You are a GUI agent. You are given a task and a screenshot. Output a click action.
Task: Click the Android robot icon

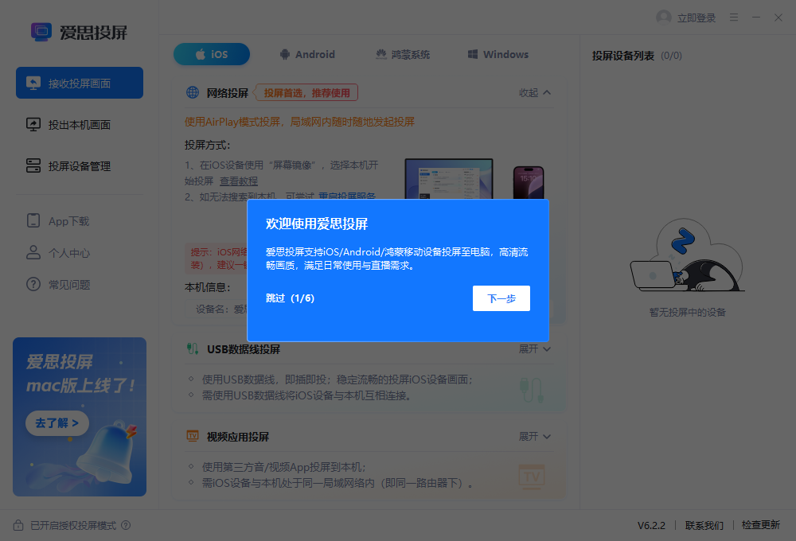285,54
